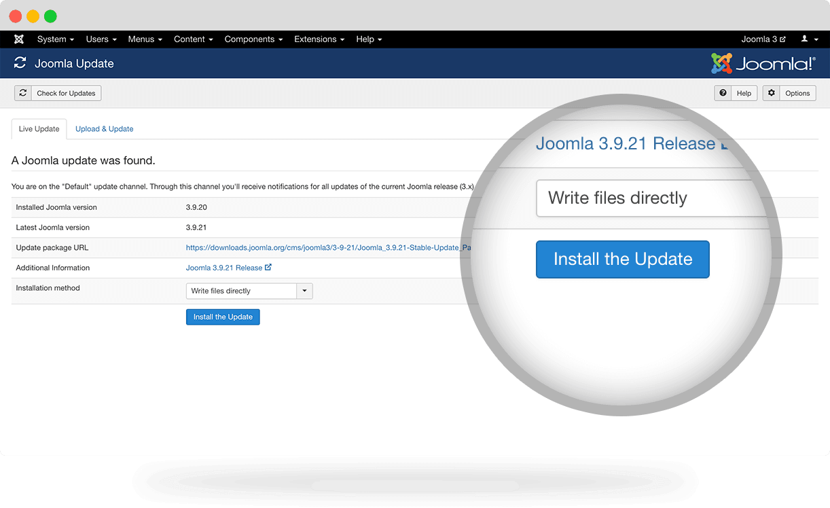Click the Check for Updates button
Image resolution: width=830 pixels, height=508 pixels.
click(x=58, y=93)
